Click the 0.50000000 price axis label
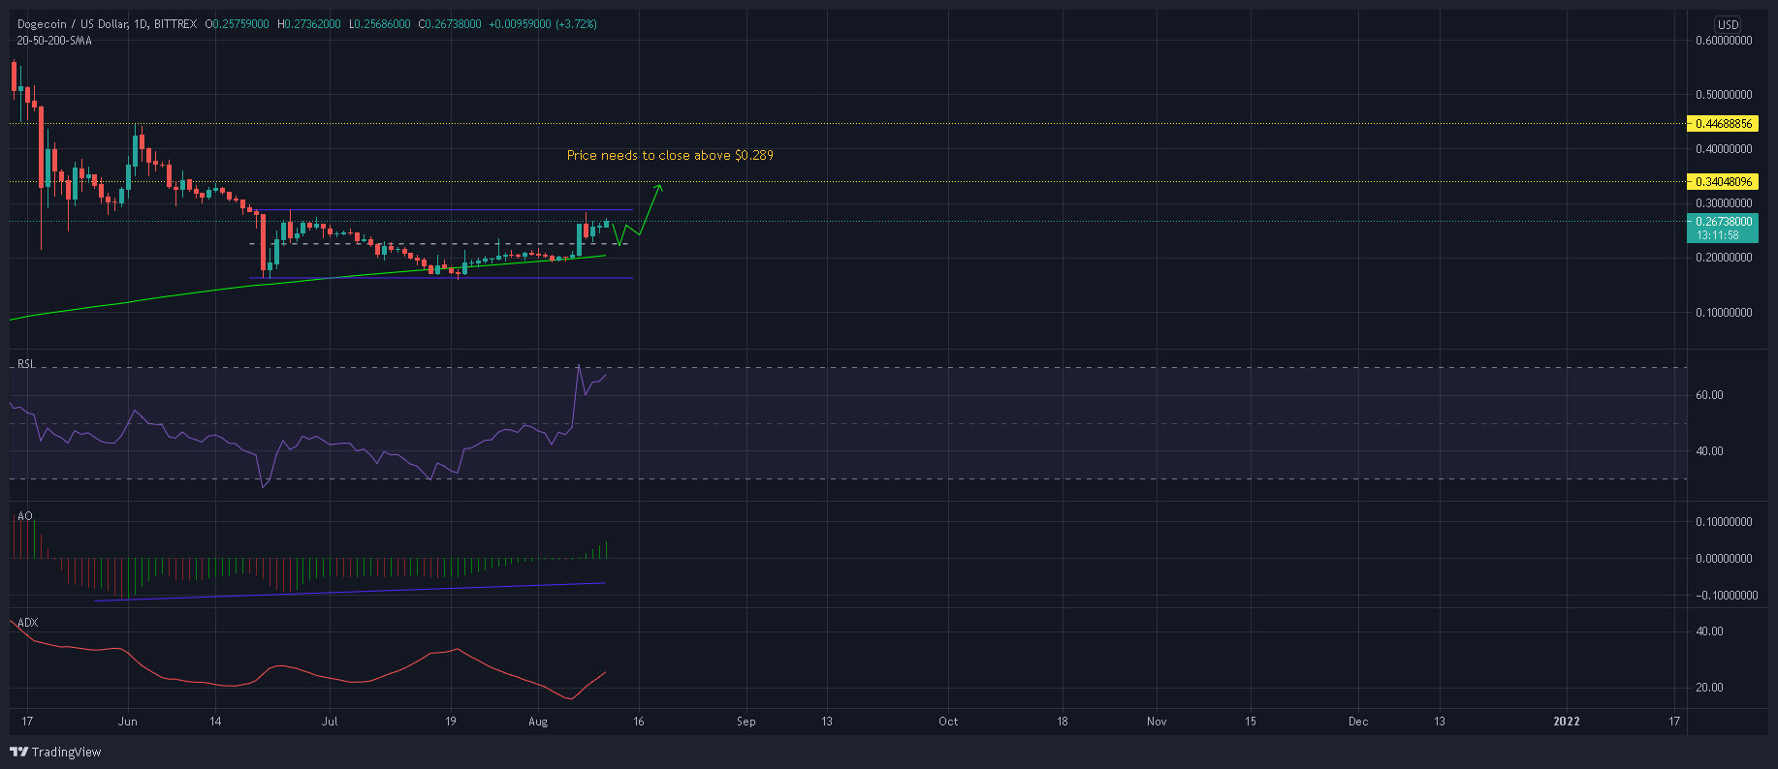The width and height of the screenshot is (1778, 769). 1724,95
